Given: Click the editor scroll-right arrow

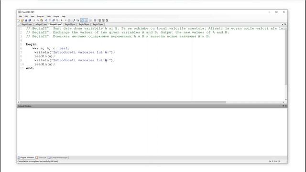Looking at the screenshot, I should click(284, 102).
